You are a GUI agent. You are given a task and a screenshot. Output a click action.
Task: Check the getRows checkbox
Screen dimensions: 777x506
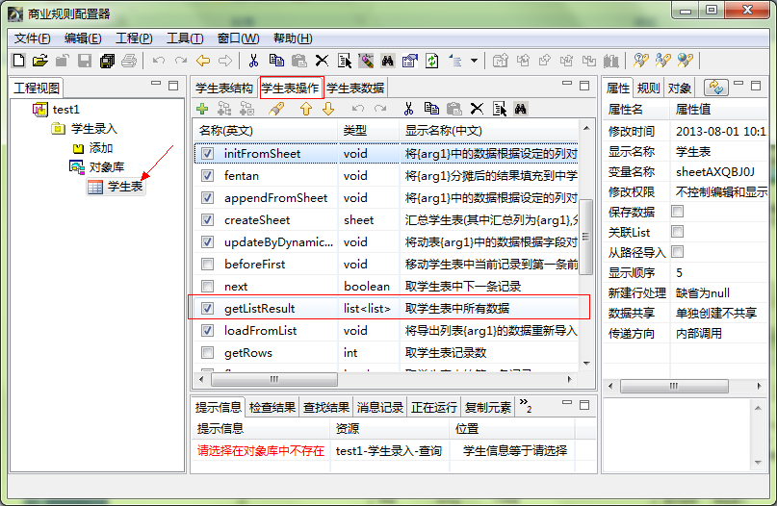(x=208, y=352)
